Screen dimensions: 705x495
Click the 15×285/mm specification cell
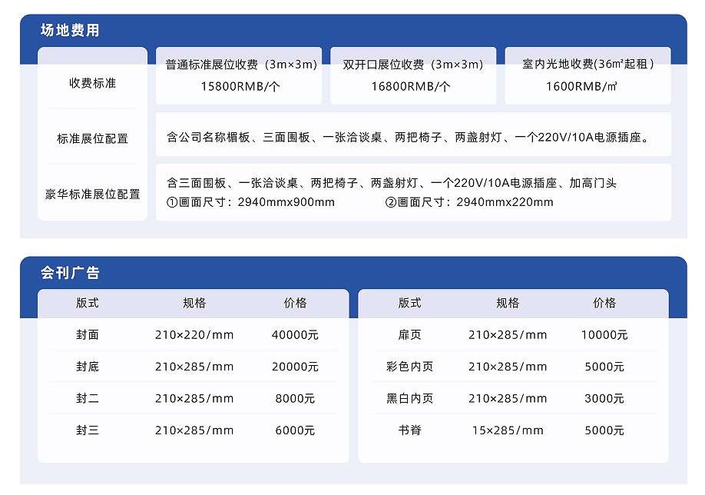(x=508, y=430)
